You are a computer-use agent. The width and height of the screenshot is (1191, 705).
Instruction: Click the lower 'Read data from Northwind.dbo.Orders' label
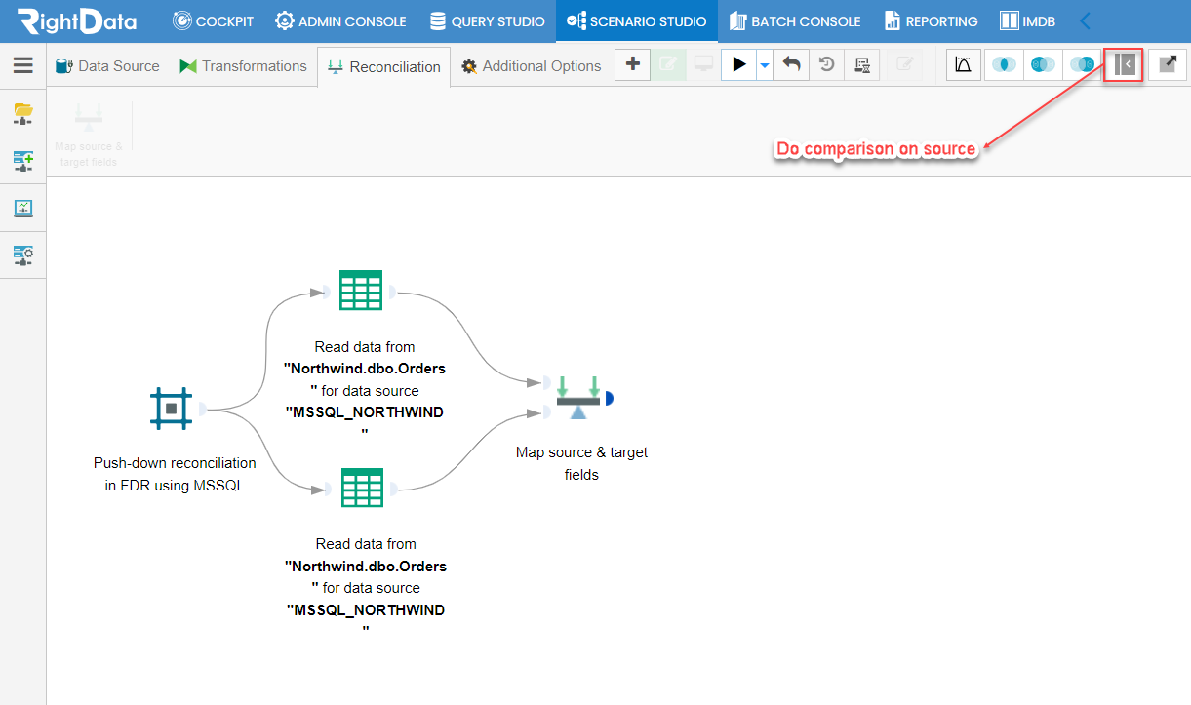[x=366, y=588]
